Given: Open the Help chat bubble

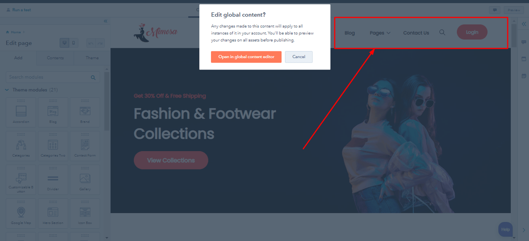Looking at the screenshot, I should (x=505, y=229).
